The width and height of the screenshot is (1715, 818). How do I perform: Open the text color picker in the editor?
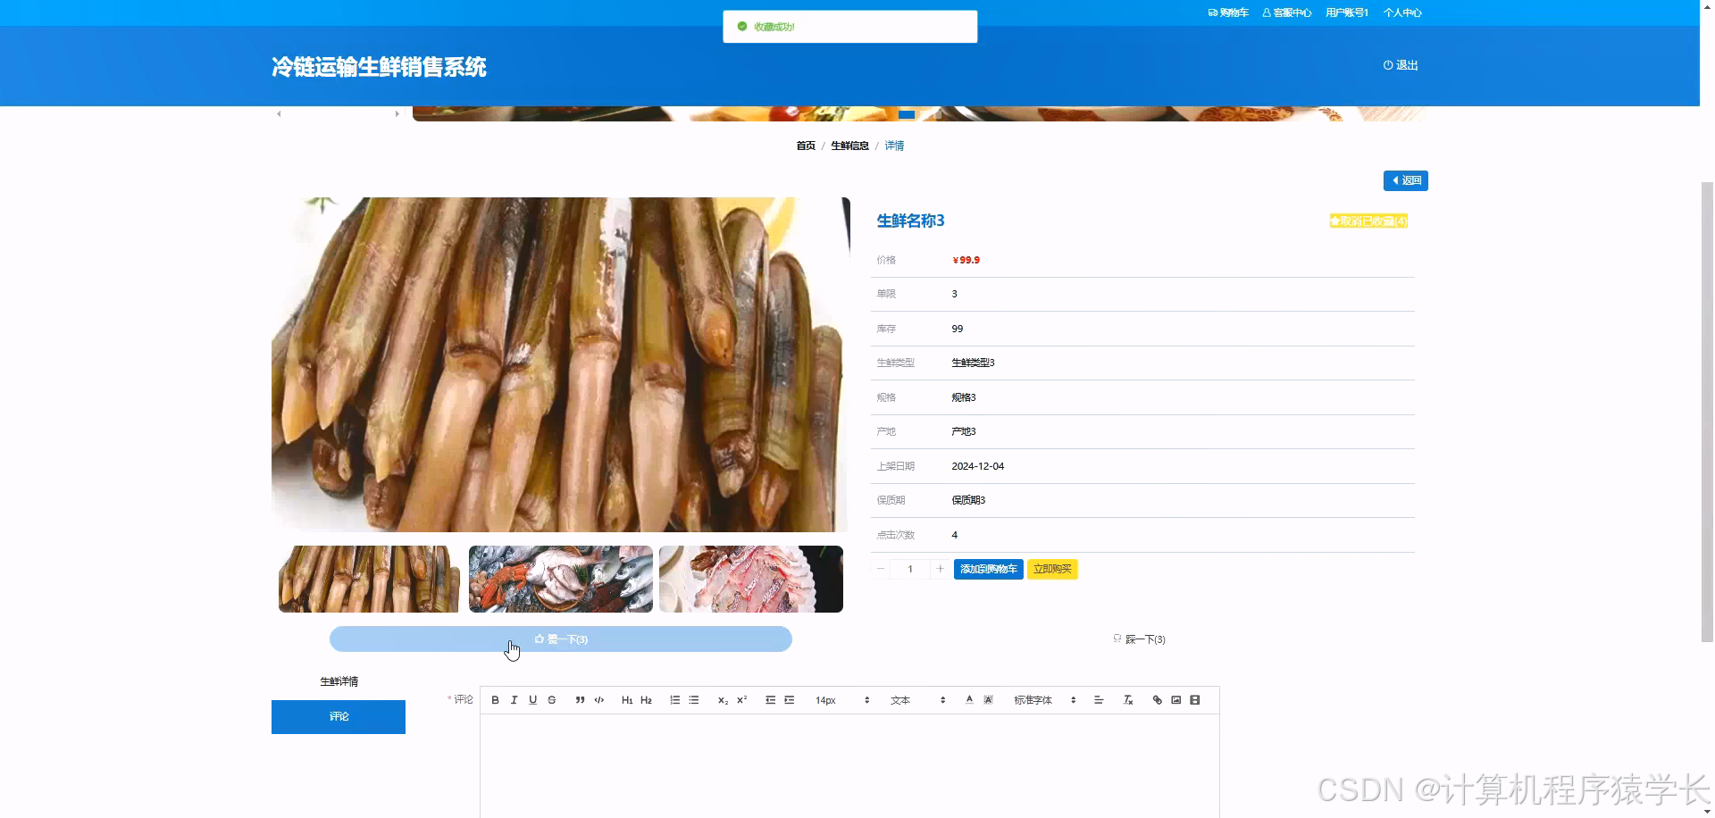pyautogui.click(x=970, y=700)
